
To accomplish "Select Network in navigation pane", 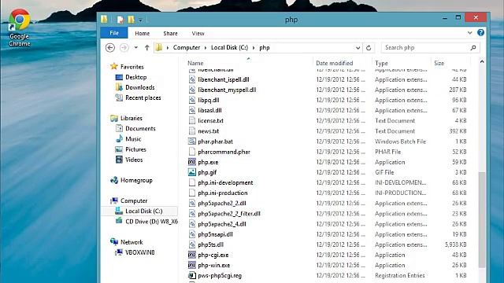I will (x=132, y=242).
